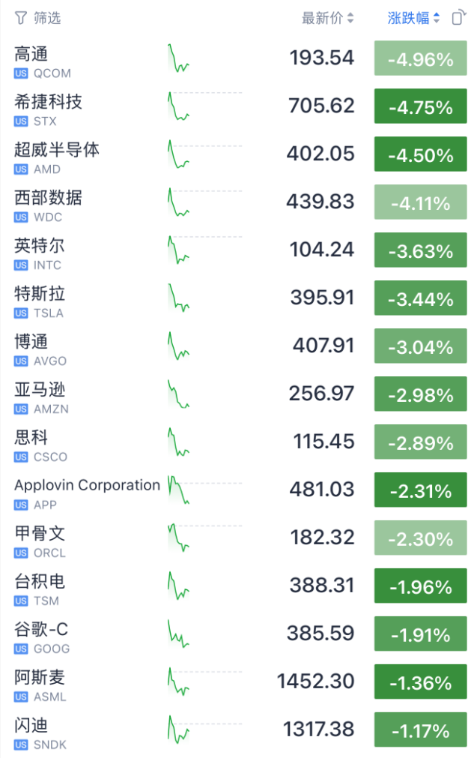
Task: Toggle the -3.44% badge for TSLA
Action: click(420, 298)
